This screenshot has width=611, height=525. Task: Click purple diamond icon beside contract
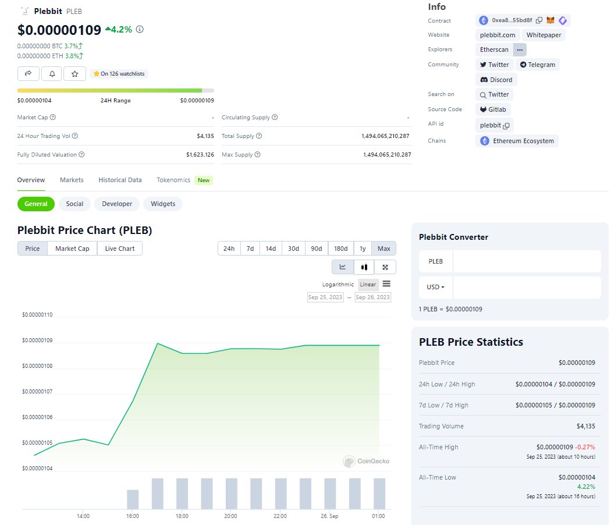click(x=563, y=20)
